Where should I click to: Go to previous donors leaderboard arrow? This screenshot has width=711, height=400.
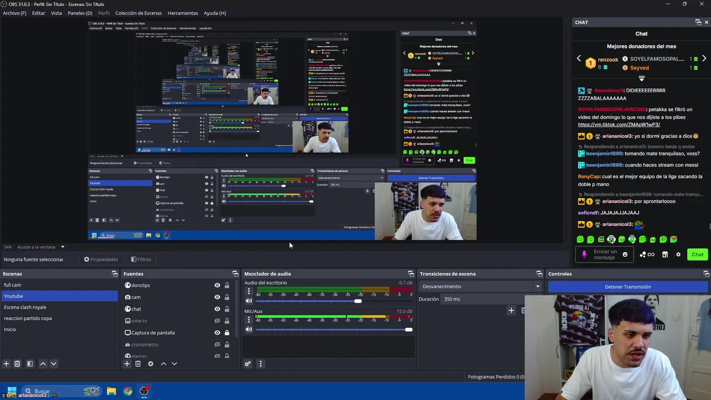click(579, 58)
